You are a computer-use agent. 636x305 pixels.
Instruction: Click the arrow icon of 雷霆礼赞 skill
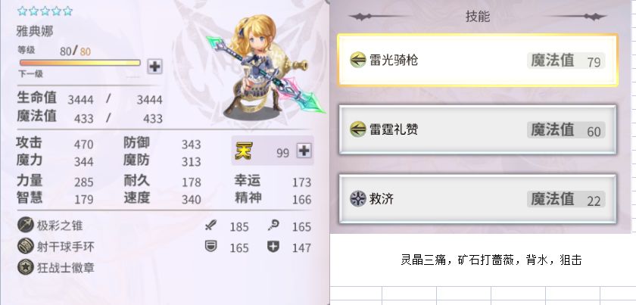click(357, 129)
